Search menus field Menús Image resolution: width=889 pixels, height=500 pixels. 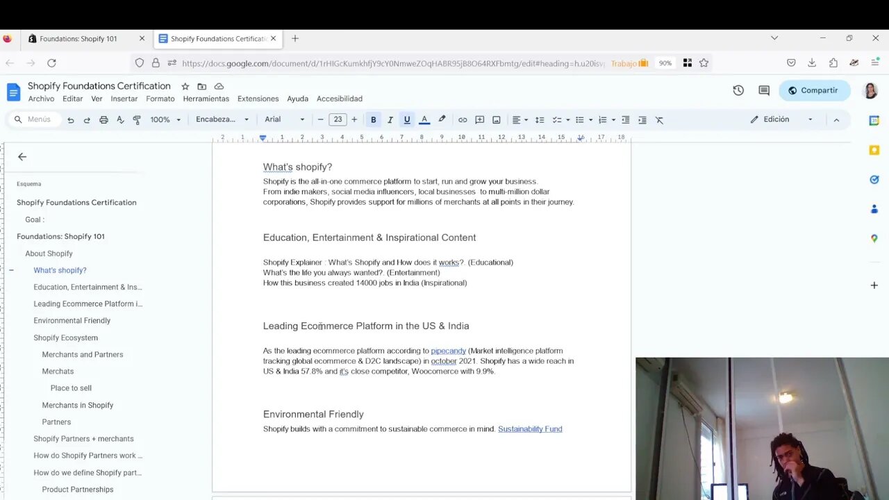click(33, 119)
